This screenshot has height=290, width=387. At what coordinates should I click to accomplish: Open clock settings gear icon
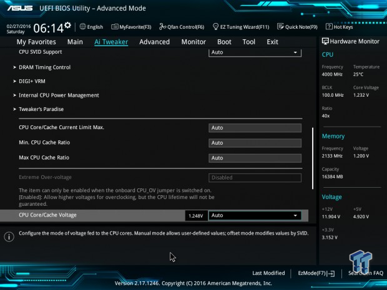tap(67, 25)
